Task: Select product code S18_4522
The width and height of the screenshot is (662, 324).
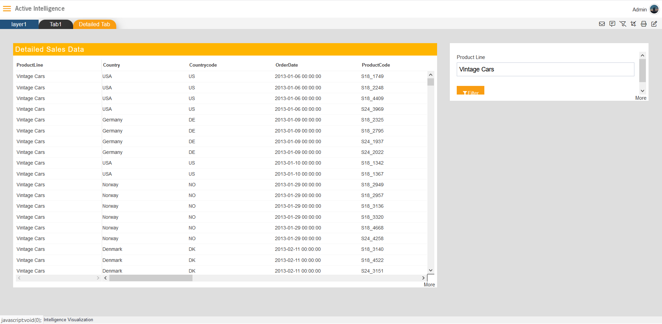Action: 372,260
